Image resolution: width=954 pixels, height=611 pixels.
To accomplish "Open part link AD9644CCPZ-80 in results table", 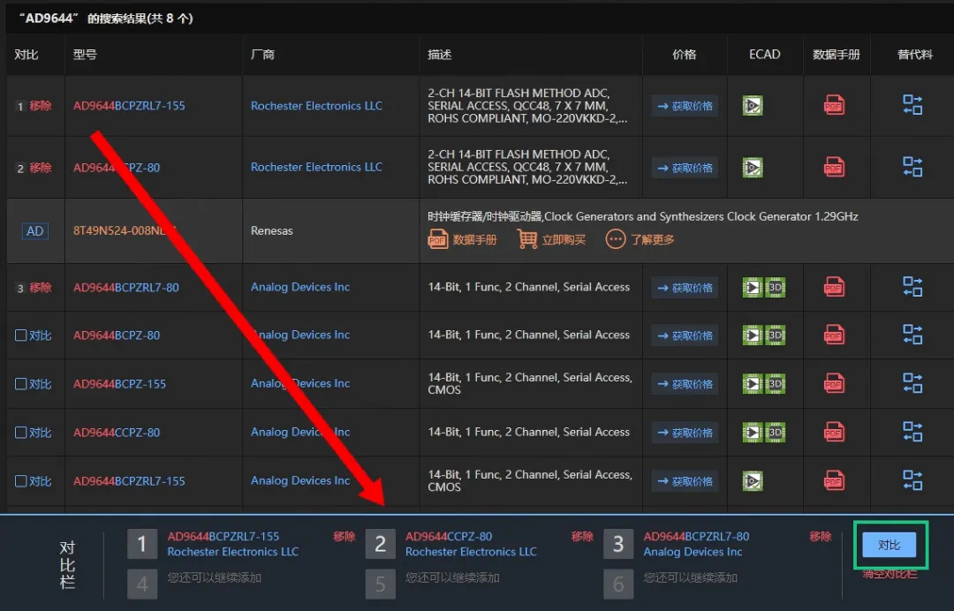I will point(117,433).
